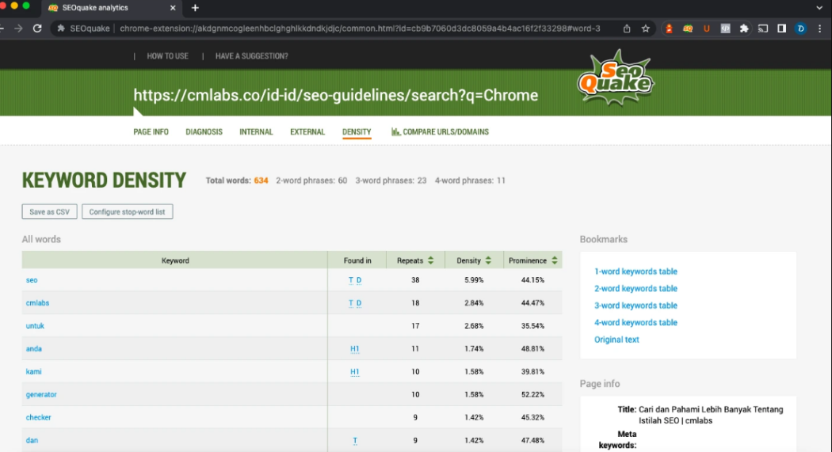The image size is (832, 452).
Task: Switch to the PAGE INFO tab
Action: (151, 132)
